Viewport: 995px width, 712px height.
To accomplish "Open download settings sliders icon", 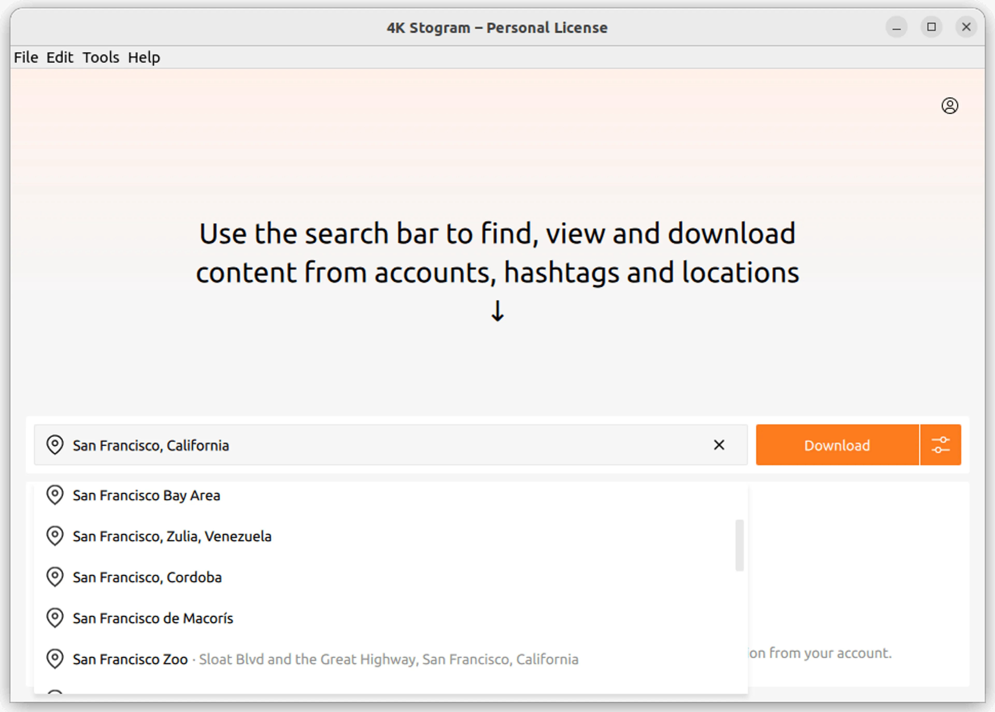I will click(x=940, y=445).
